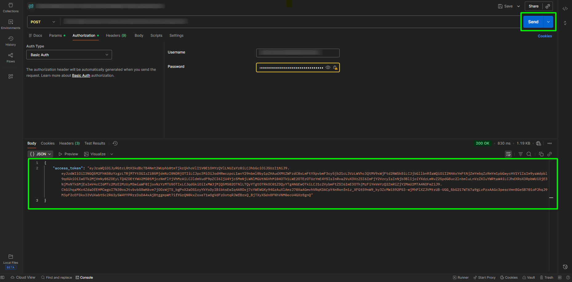Toggle the Console panel
The width and height of the screenshot is (572, 282).
click(x=84, y=277)
